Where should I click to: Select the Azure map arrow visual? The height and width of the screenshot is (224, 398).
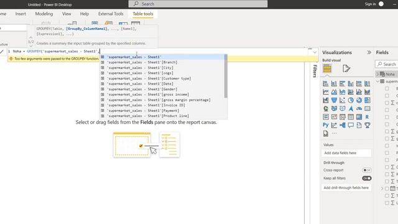coord(351,109)
